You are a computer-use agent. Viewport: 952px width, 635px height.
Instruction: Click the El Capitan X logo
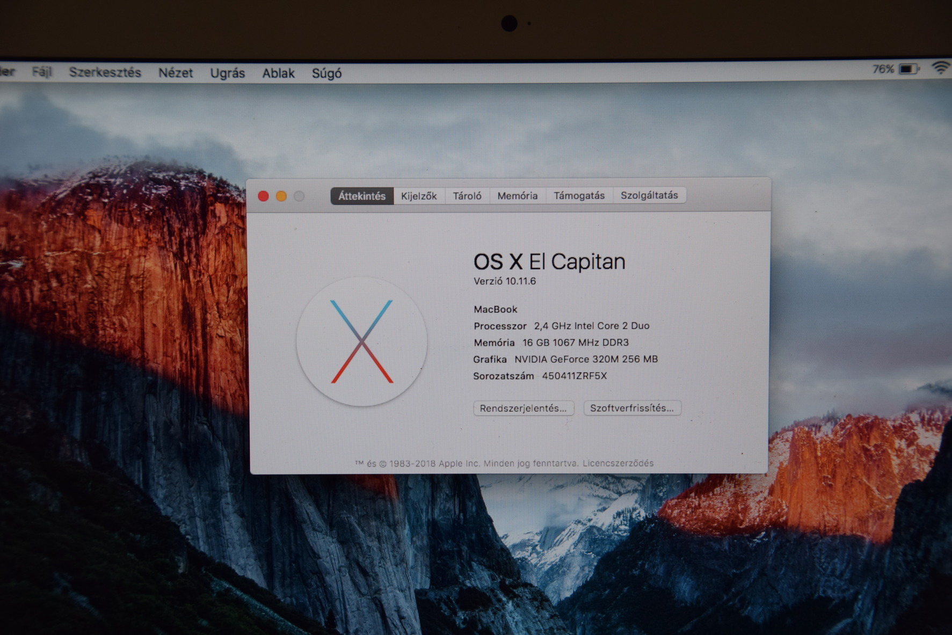coord(362,341)
